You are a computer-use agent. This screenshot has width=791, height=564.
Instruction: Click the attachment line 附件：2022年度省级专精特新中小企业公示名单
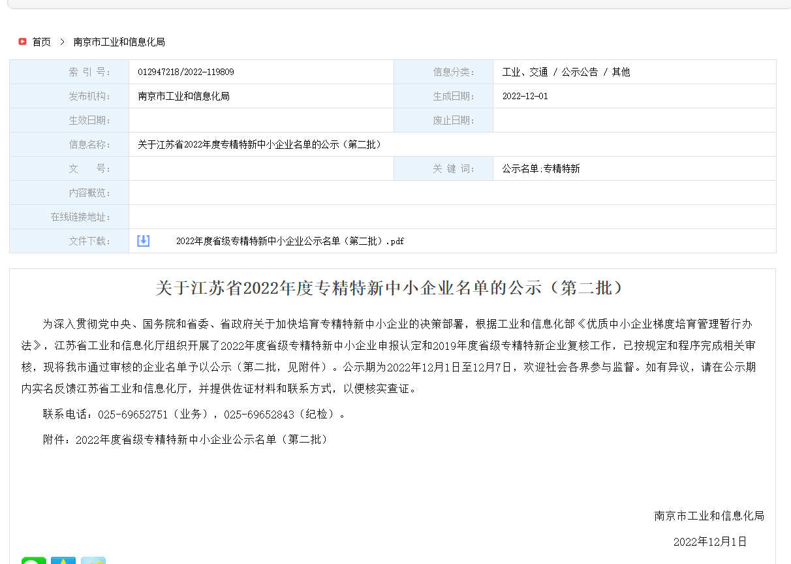point(185,439)
